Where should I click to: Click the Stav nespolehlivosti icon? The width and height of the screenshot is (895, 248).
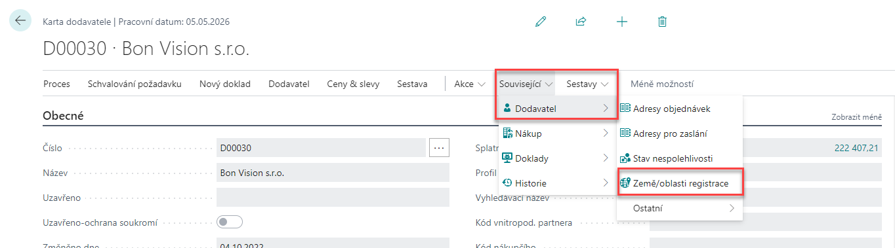pos(625,158)
